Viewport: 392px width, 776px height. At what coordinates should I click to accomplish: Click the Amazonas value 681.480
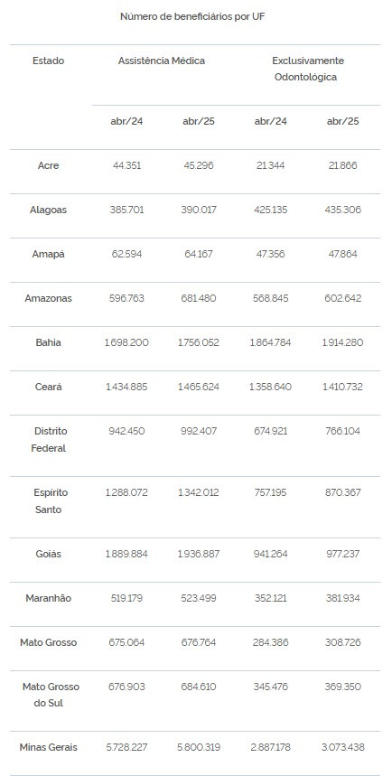[x=198, y=298]
